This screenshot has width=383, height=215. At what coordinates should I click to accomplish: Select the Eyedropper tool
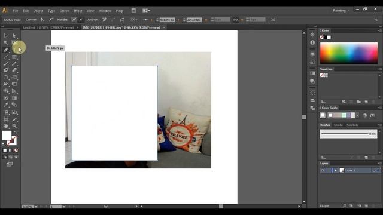point(6,105)
